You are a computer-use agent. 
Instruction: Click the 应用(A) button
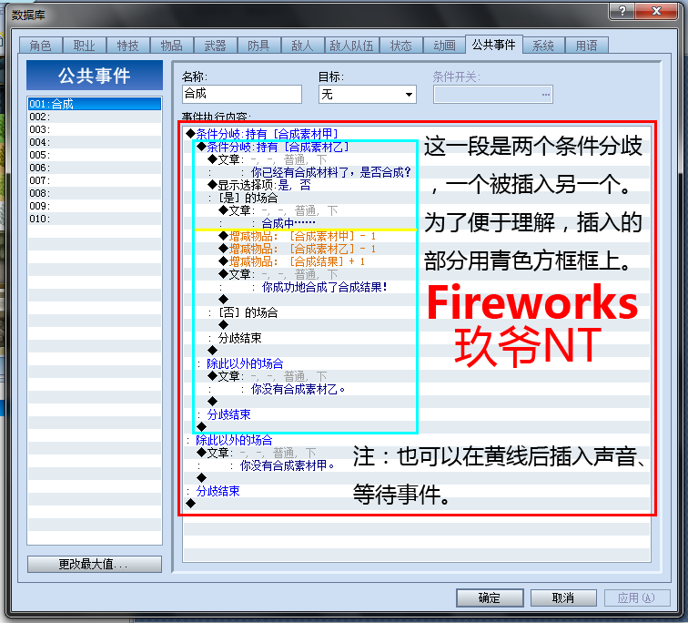[637, 598]
